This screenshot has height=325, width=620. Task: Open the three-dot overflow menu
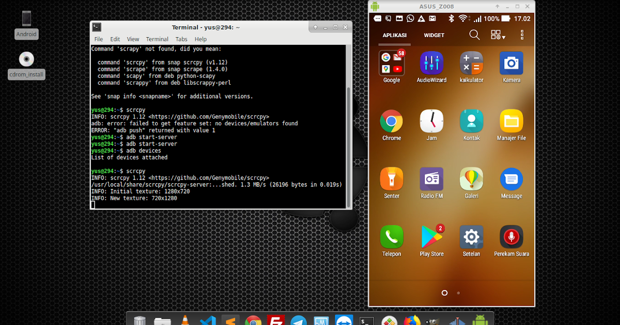(x=523, y=35)
